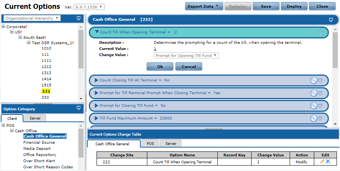Select Server tab in change table
This screenshot has width=340, height=171.
pos(171,143)
